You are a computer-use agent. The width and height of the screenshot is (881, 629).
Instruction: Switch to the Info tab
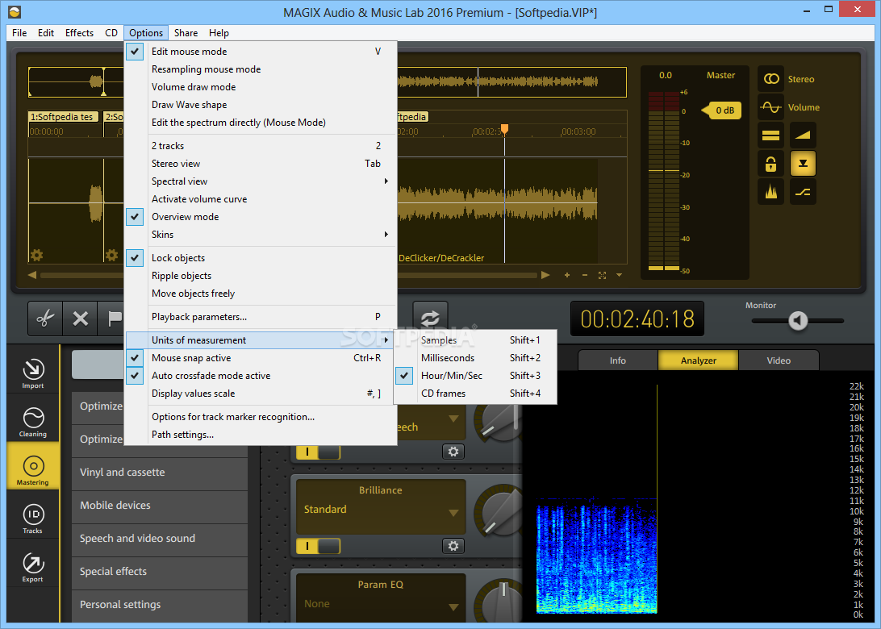(x=617, y=360)
